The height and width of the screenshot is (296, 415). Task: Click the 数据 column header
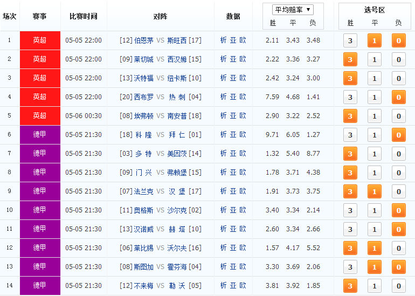pos(233,16)
